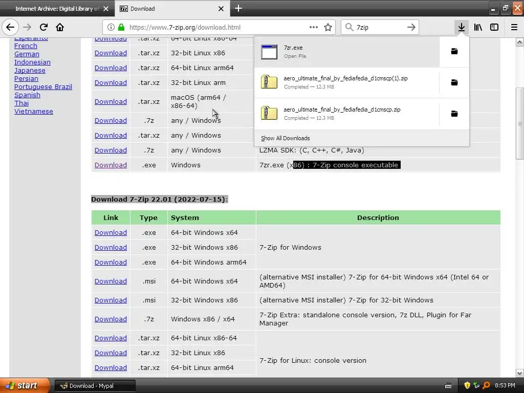This screenshot has height=393, width=524.
Task: Click the d1cmscp.zip archive icon
Action: click(x=269, y=113)
